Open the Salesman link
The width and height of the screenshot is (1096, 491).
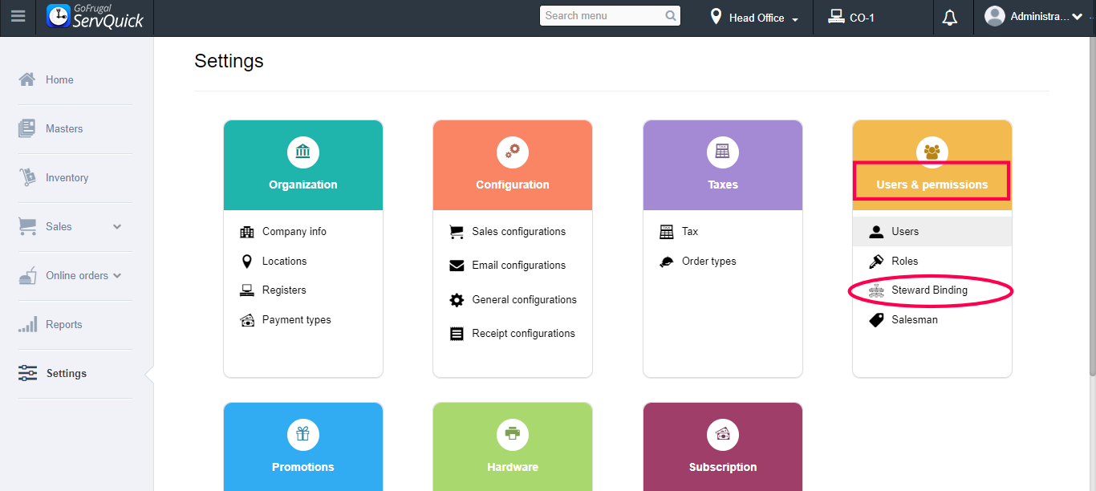point(915,320)
